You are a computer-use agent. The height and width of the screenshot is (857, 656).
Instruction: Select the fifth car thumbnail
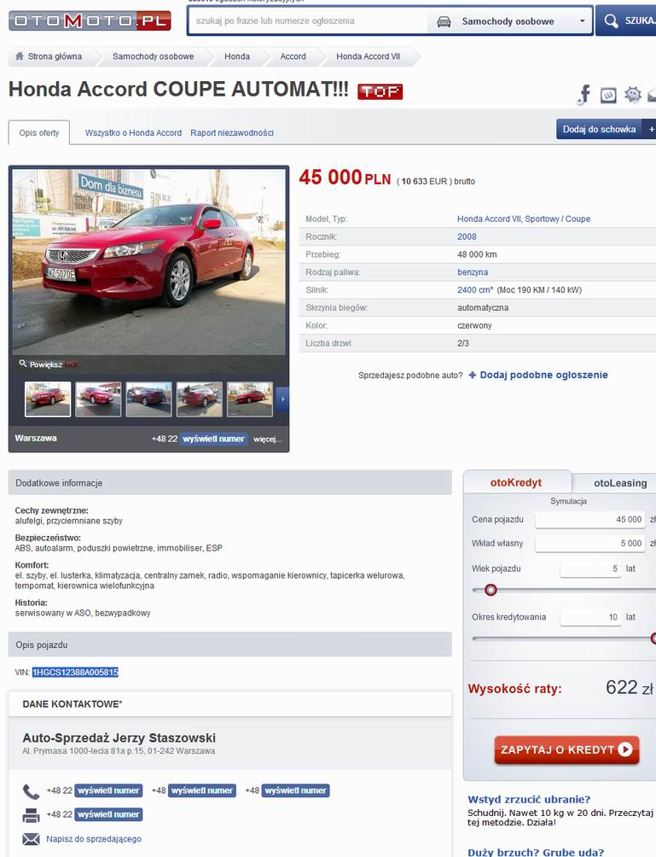pos(250,399)
